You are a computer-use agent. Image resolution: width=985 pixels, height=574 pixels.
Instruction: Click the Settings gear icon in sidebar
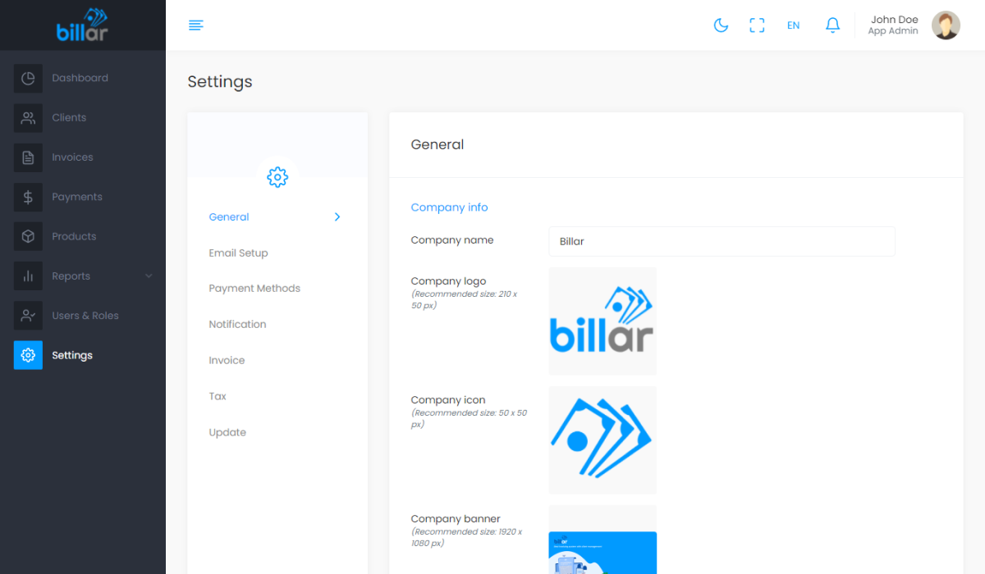(28, 355)
